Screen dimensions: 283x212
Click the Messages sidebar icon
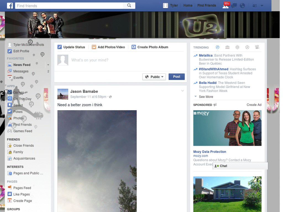click(x=10, y=71)
